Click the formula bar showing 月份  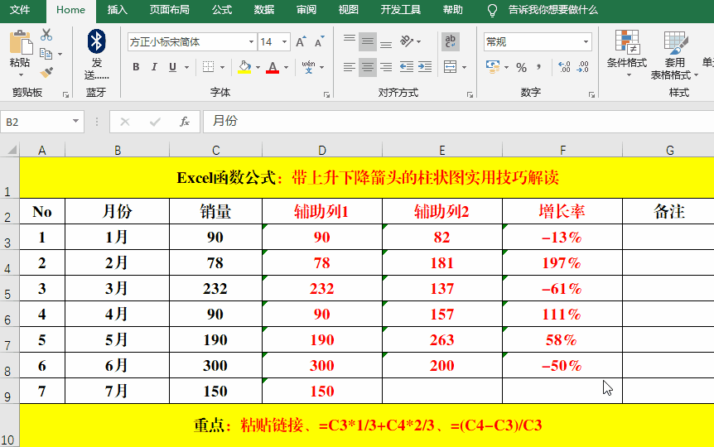(458, 122)
